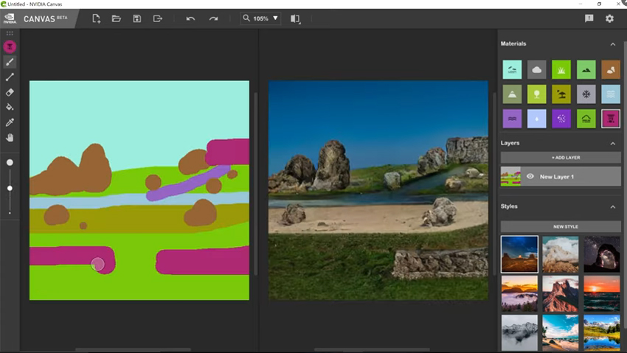This screenshot has width=627, height=353.
Task: Choose the Cloud material
Action: pos(536,70)
